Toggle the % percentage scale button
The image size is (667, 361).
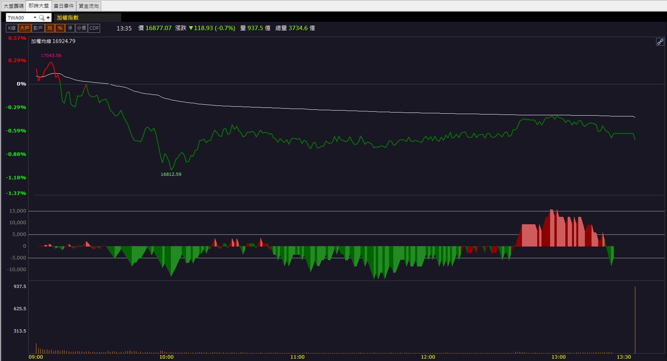tap(60, 28)
